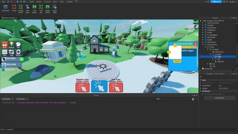The width and height of the screenshot is (238, 134).
Task: Toggle the Regular Auto Clicker (OFF) button
Action: coord(83,87)
